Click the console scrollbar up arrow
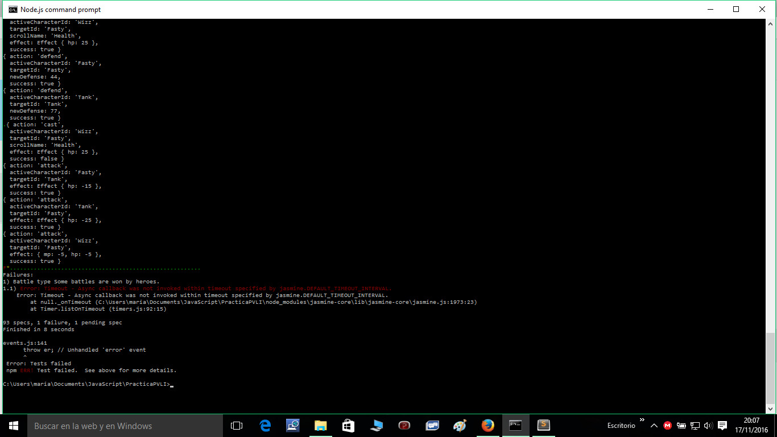 (x=770, y=24)
